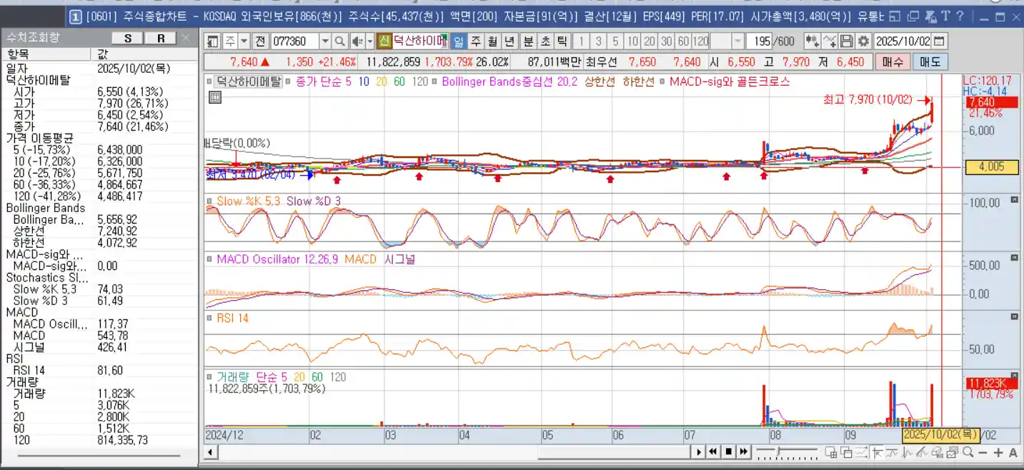Click the add indicator candlestick icon

[812, 41]
